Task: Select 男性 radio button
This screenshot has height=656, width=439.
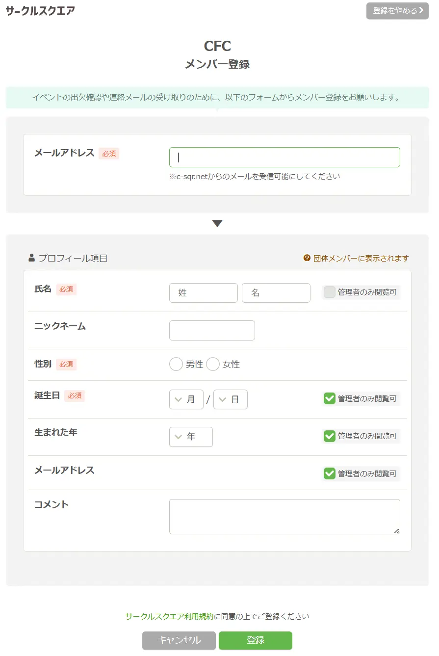Action: (x=176, y=365)
